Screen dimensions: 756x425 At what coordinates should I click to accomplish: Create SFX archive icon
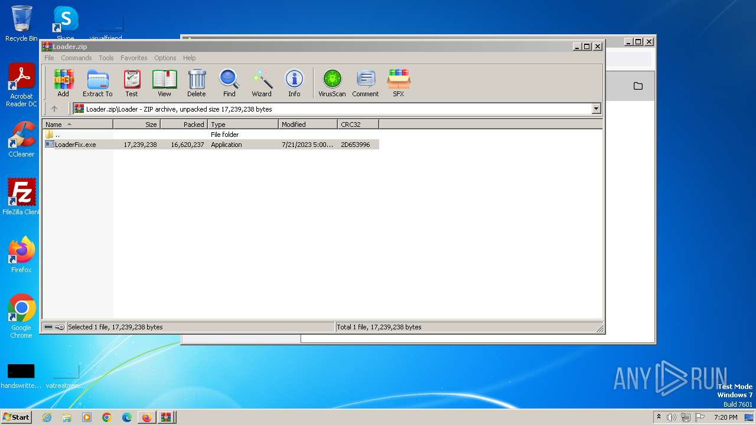[x=399, y=83]
